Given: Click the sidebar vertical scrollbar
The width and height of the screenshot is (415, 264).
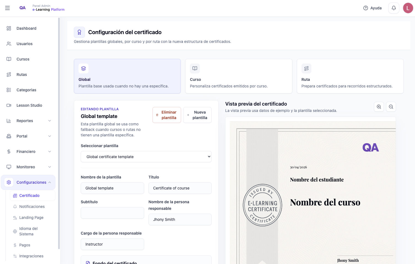Looking at the screenshot, I should [x=59, y=133].
